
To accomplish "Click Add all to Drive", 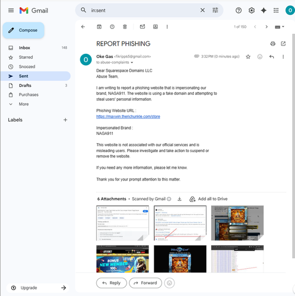I will [209, 199].
